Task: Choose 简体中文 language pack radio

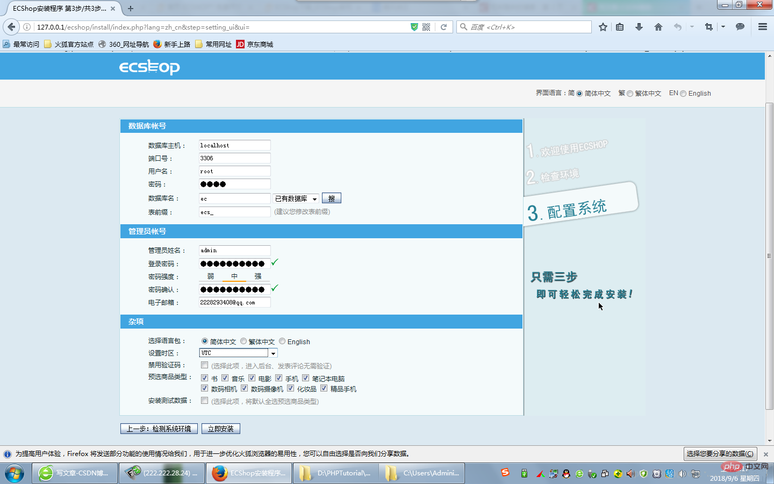Action: [x=205, y=341]
